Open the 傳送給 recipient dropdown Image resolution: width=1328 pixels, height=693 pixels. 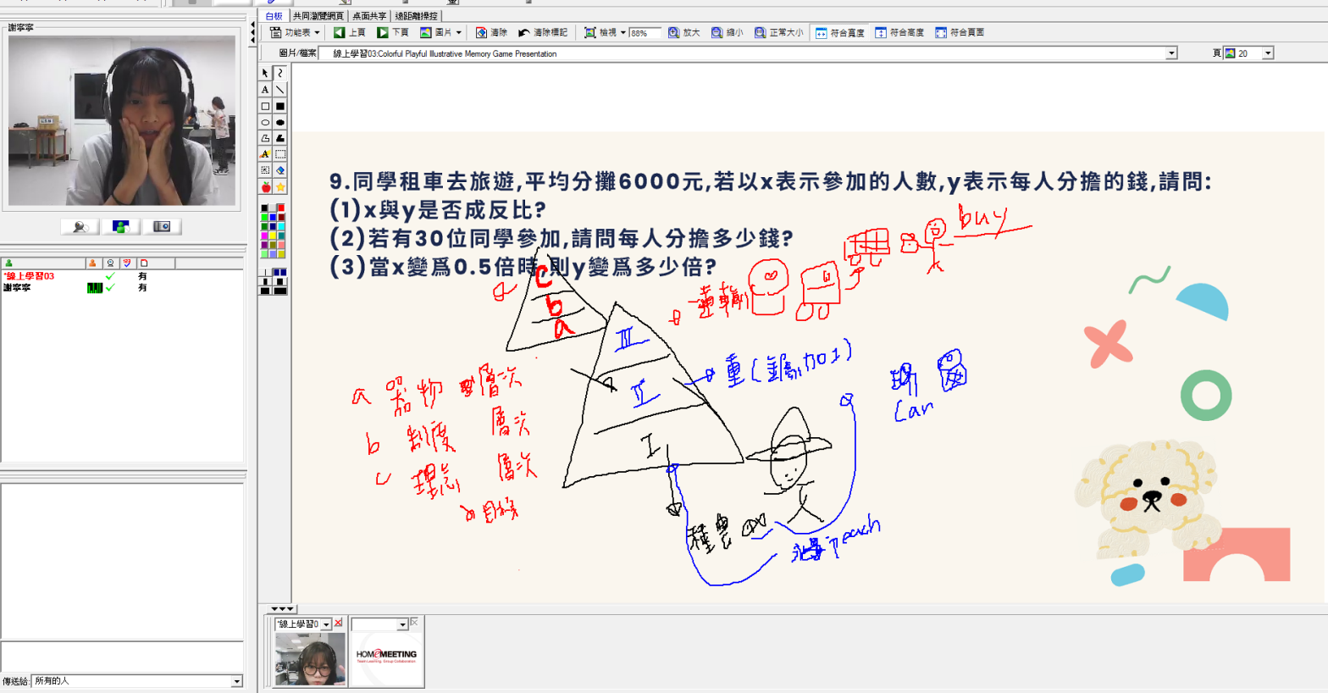tap(236, 681)
